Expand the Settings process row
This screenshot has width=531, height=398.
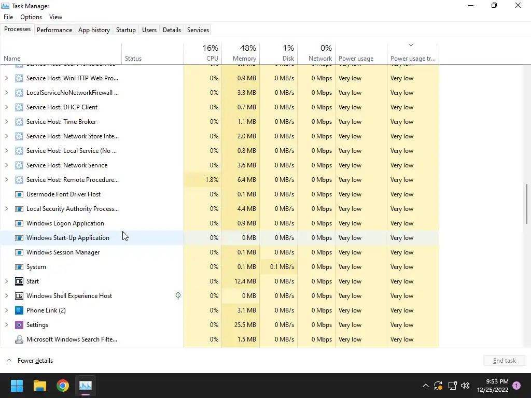[x=6, y=325]
